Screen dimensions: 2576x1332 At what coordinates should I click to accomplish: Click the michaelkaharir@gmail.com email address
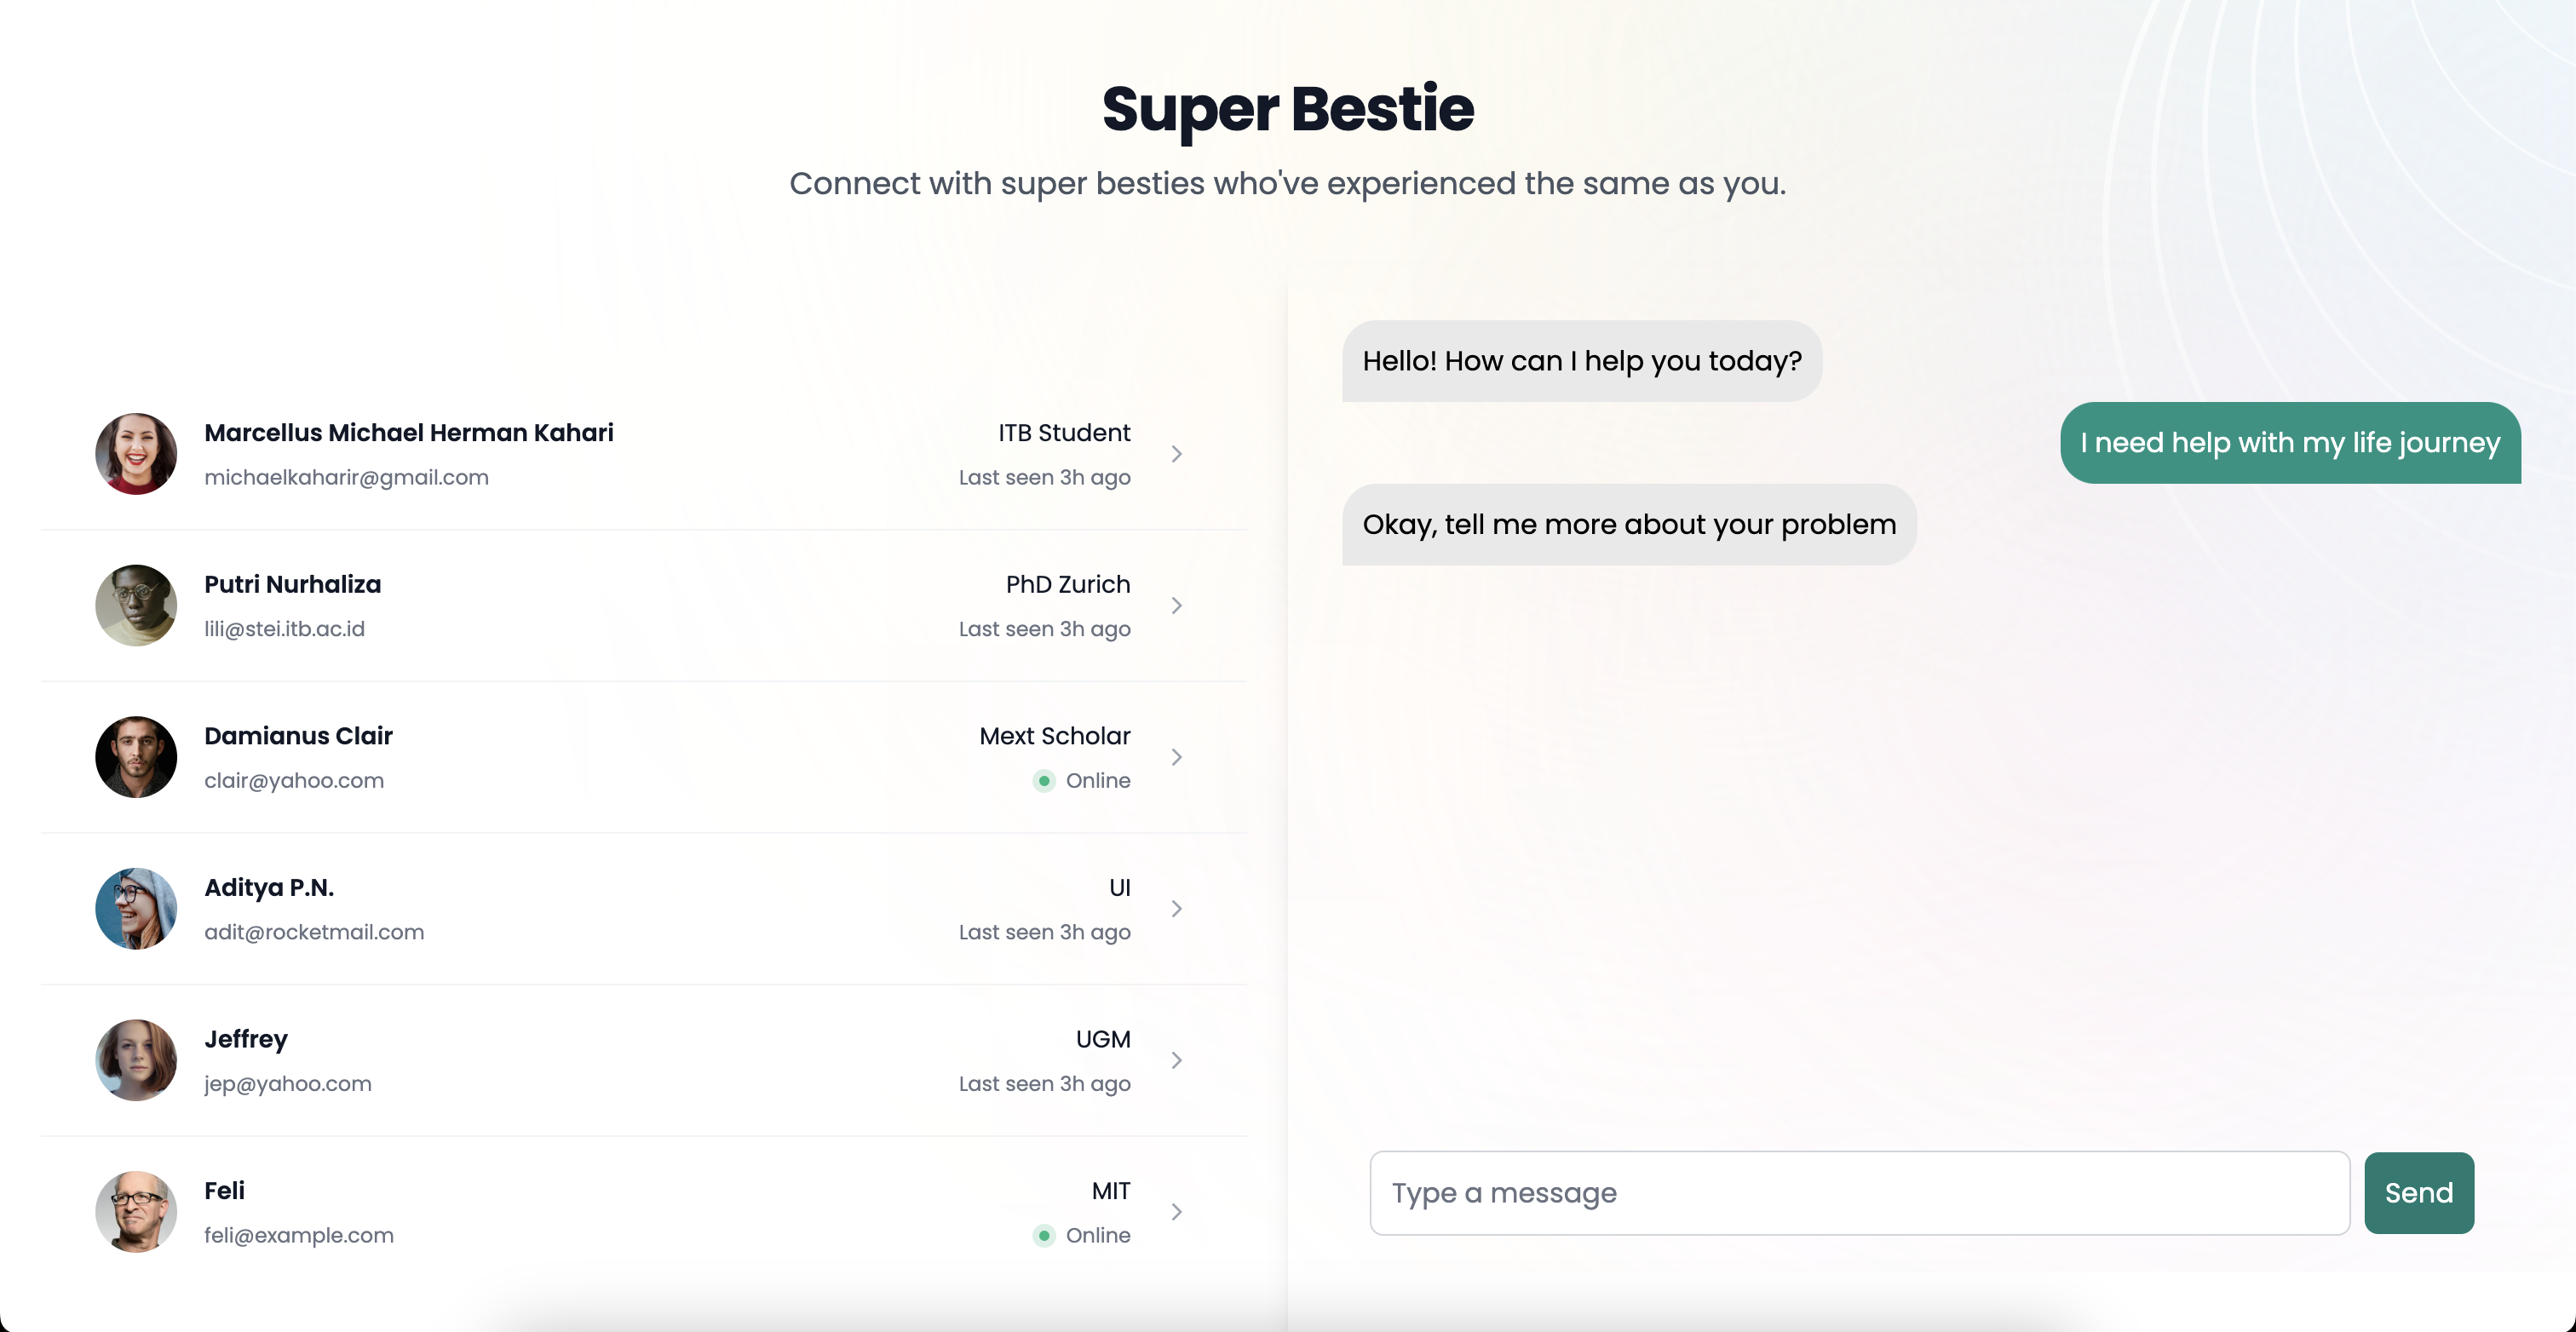346,477
